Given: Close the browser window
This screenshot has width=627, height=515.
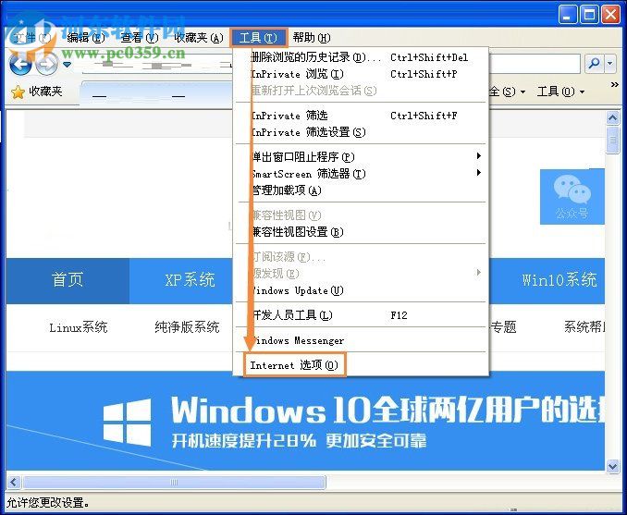Looking at the screenshot, I should [610, 15].
